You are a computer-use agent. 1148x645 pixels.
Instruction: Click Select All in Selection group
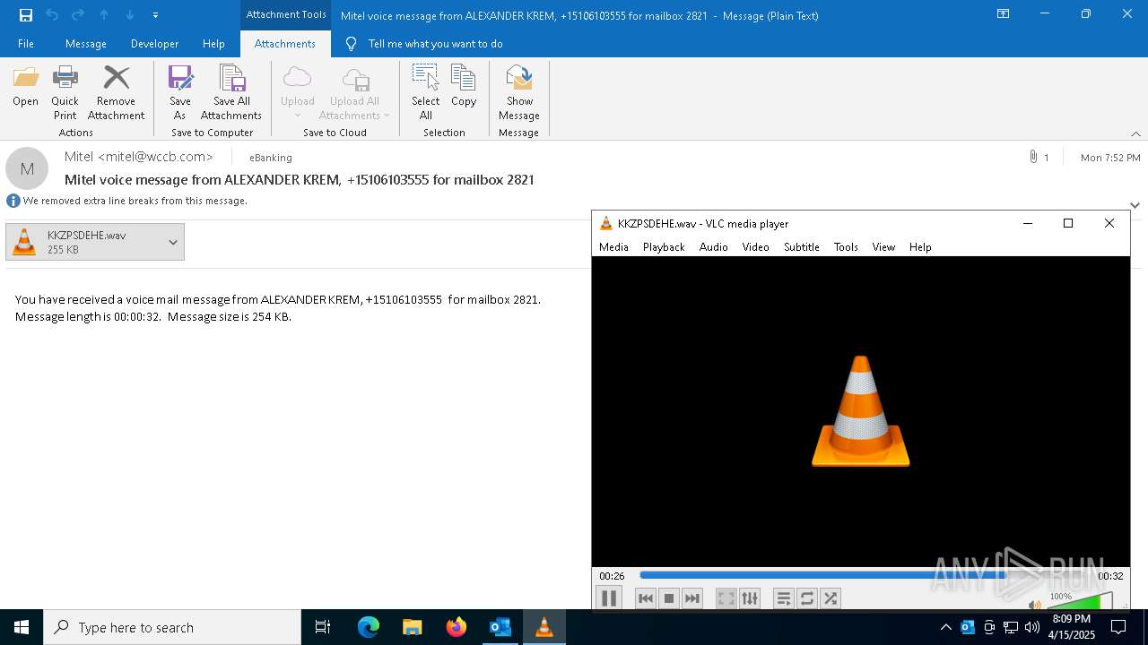(426, 92)
